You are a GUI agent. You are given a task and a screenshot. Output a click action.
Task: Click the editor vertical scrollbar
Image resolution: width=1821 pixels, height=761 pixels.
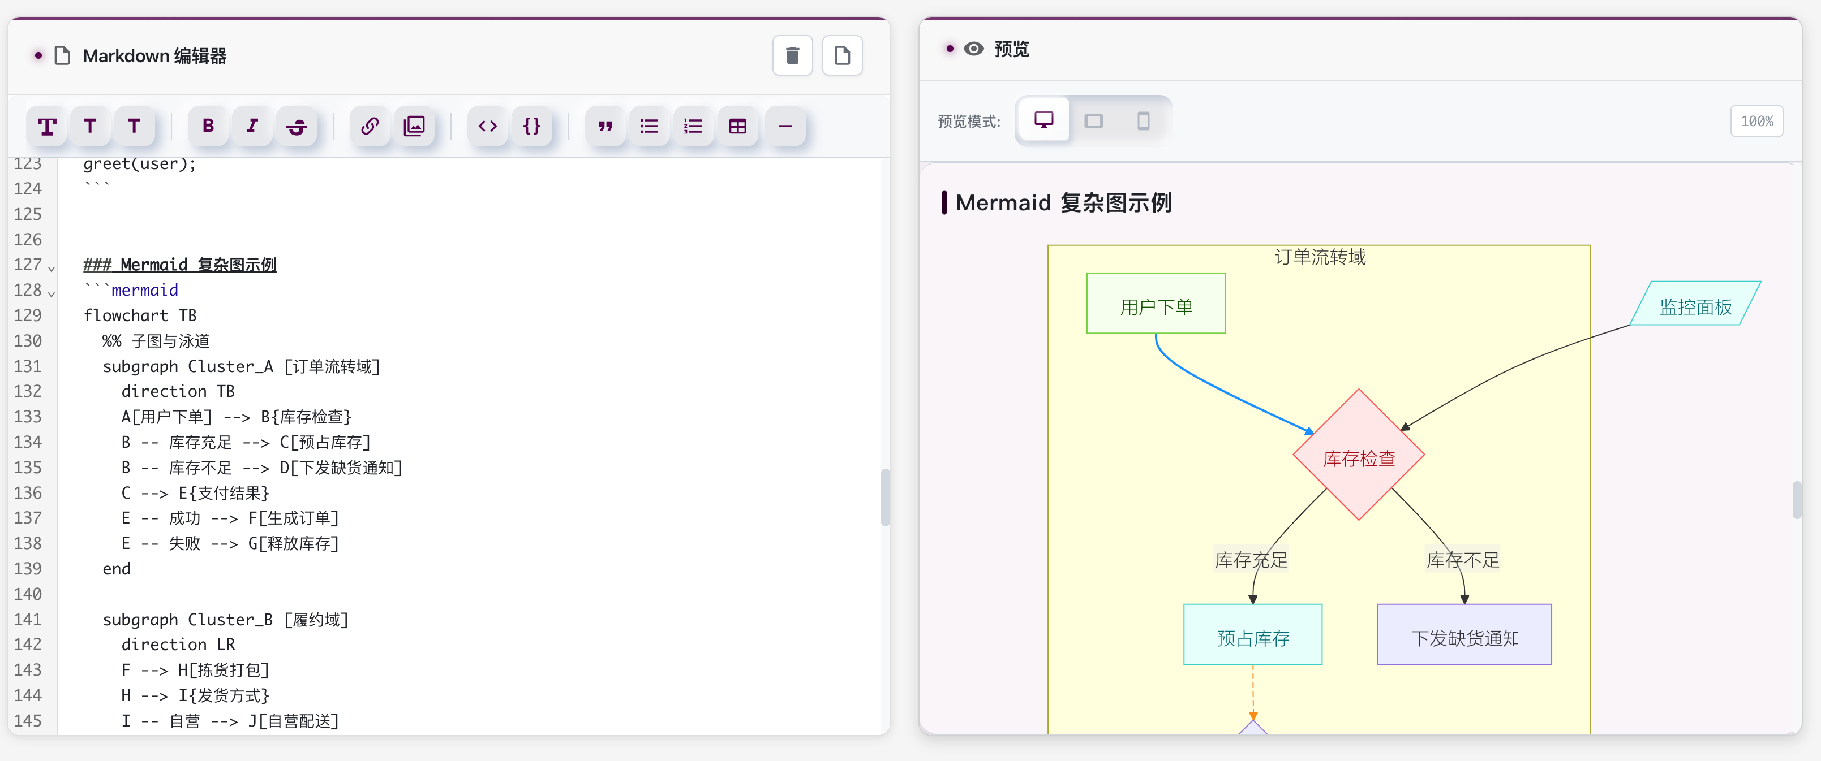pyautogui.click(x=884, y=497)
